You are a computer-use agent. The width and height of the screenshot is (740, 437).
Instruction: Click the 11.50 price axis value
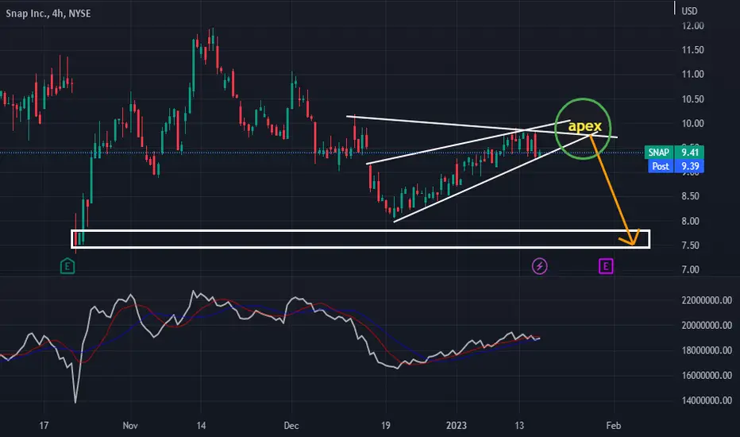pyautogui.click(x=692, y=49)
